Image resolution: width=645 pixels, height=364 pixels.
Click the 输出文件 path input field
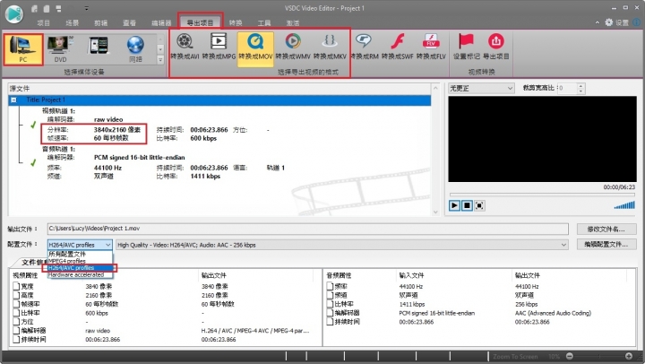(x=307, y=229)
